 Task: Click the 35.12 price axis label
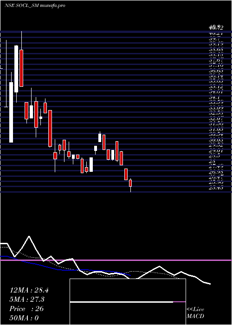pyautogui.click(x=216, y=87)
